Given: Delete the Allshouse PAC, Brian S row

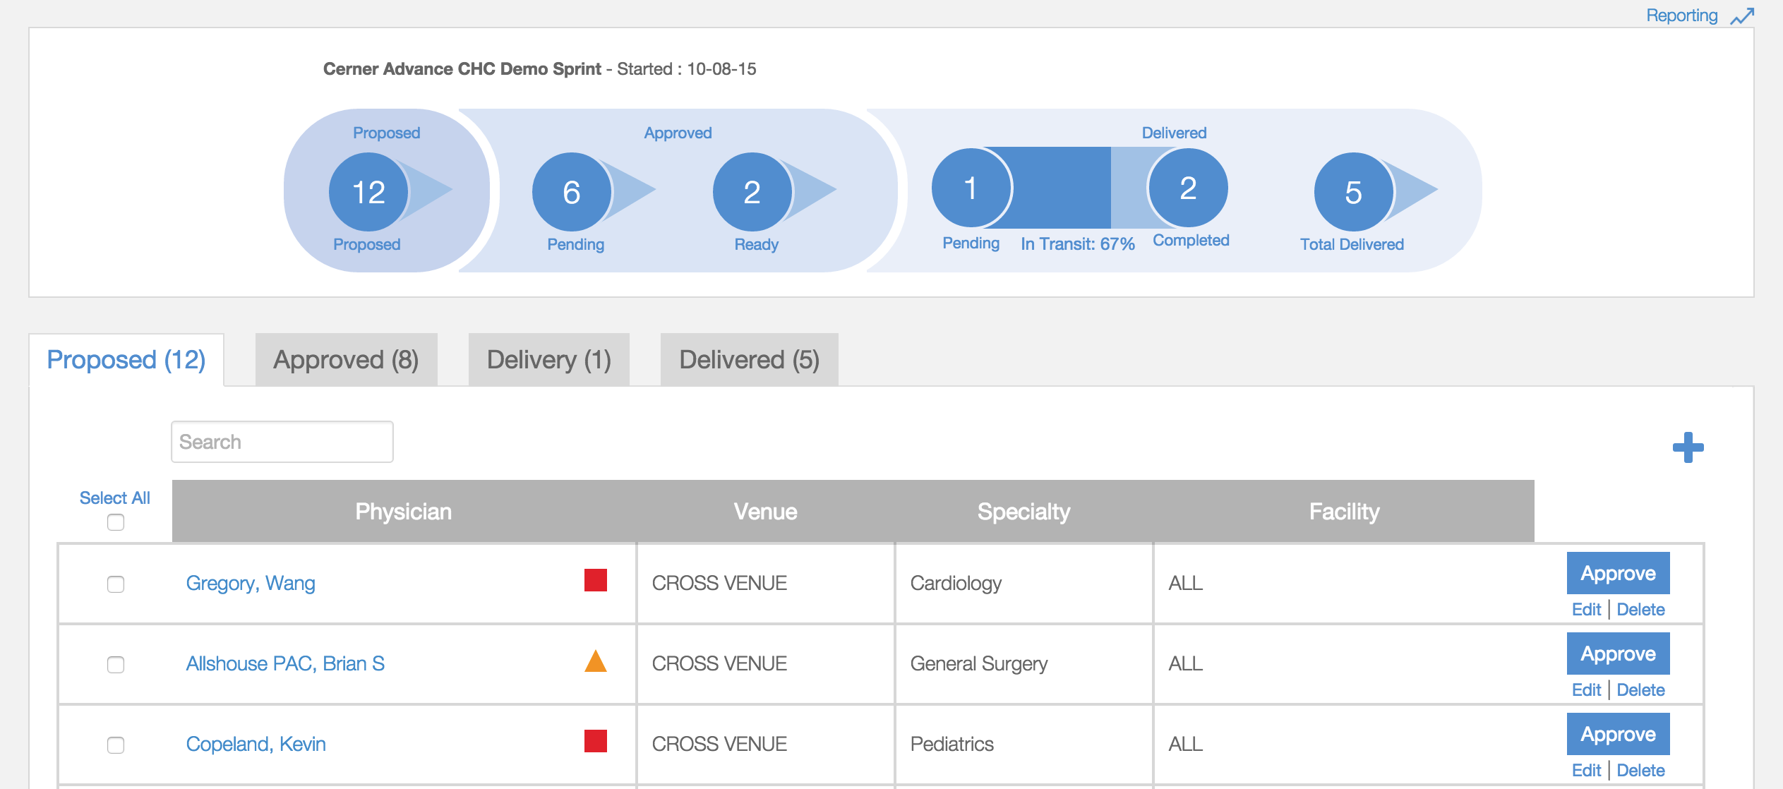Looking at the screenshot, I should [x=1640, y=689].
